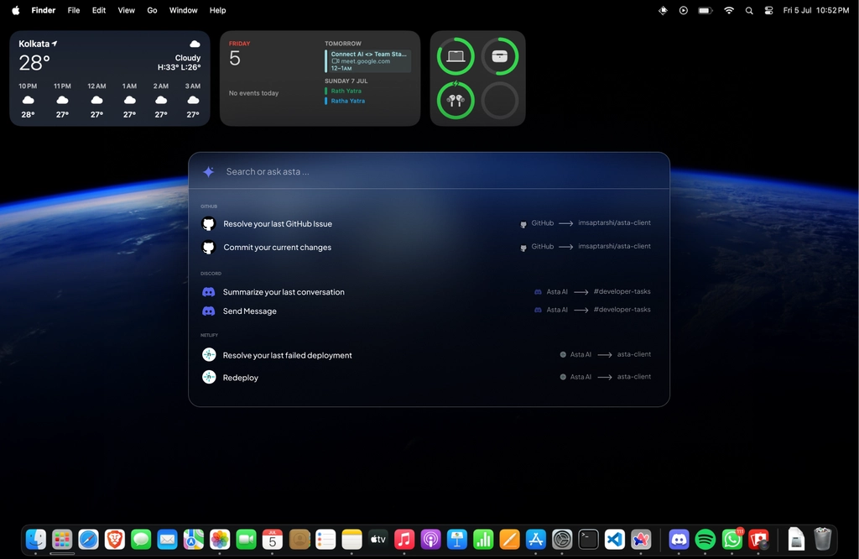Open the Edit menu
This screenshot has height=559, width=859.
tap(99, 10)
